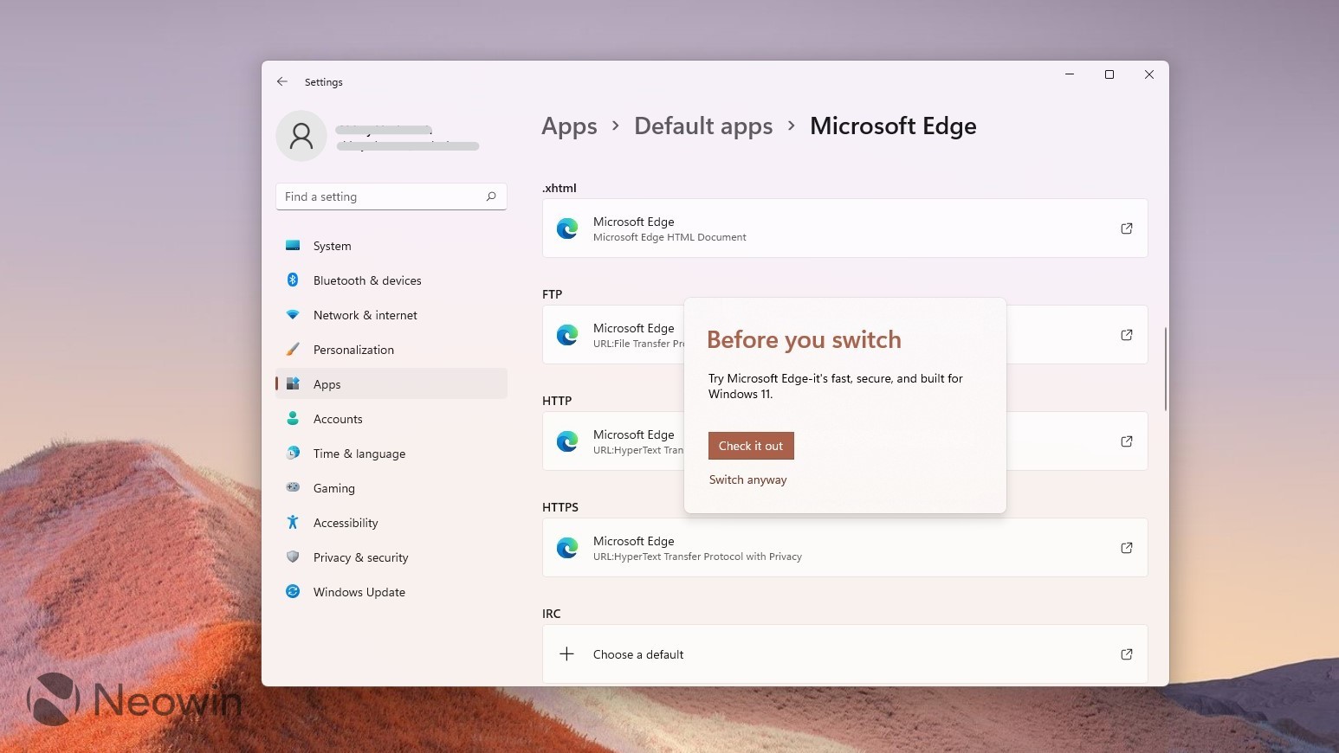
Task: Click the Windows Update sync icon
Action: (x=293, y=592)
